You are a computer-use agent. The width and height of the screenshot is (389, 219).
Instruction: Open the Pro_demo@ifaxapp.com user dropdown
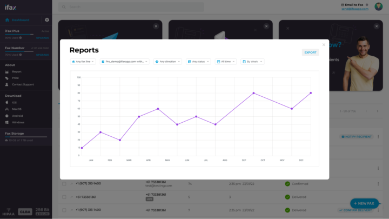(125, 62)
